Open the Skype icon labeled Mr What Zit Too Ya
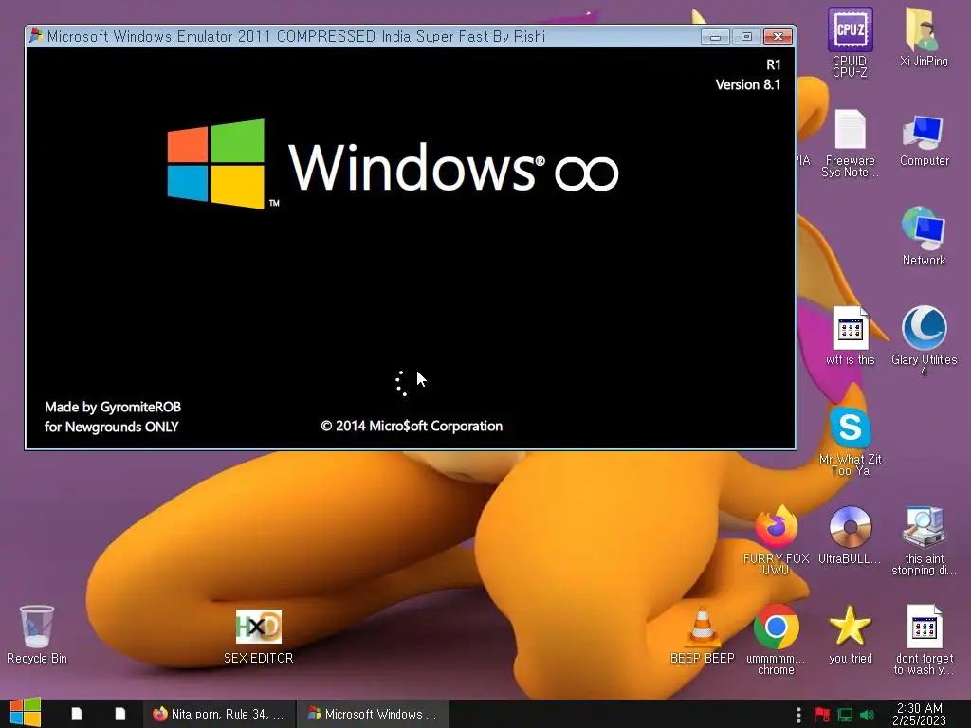971x728 pixels. (850, 441)
